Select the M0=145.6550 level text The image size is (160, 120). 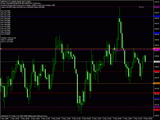(6, 32)
